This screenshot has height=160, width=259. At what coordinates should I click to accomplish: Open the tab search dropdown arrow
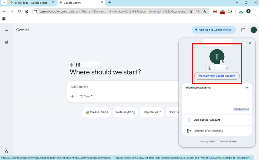point(4,3)
